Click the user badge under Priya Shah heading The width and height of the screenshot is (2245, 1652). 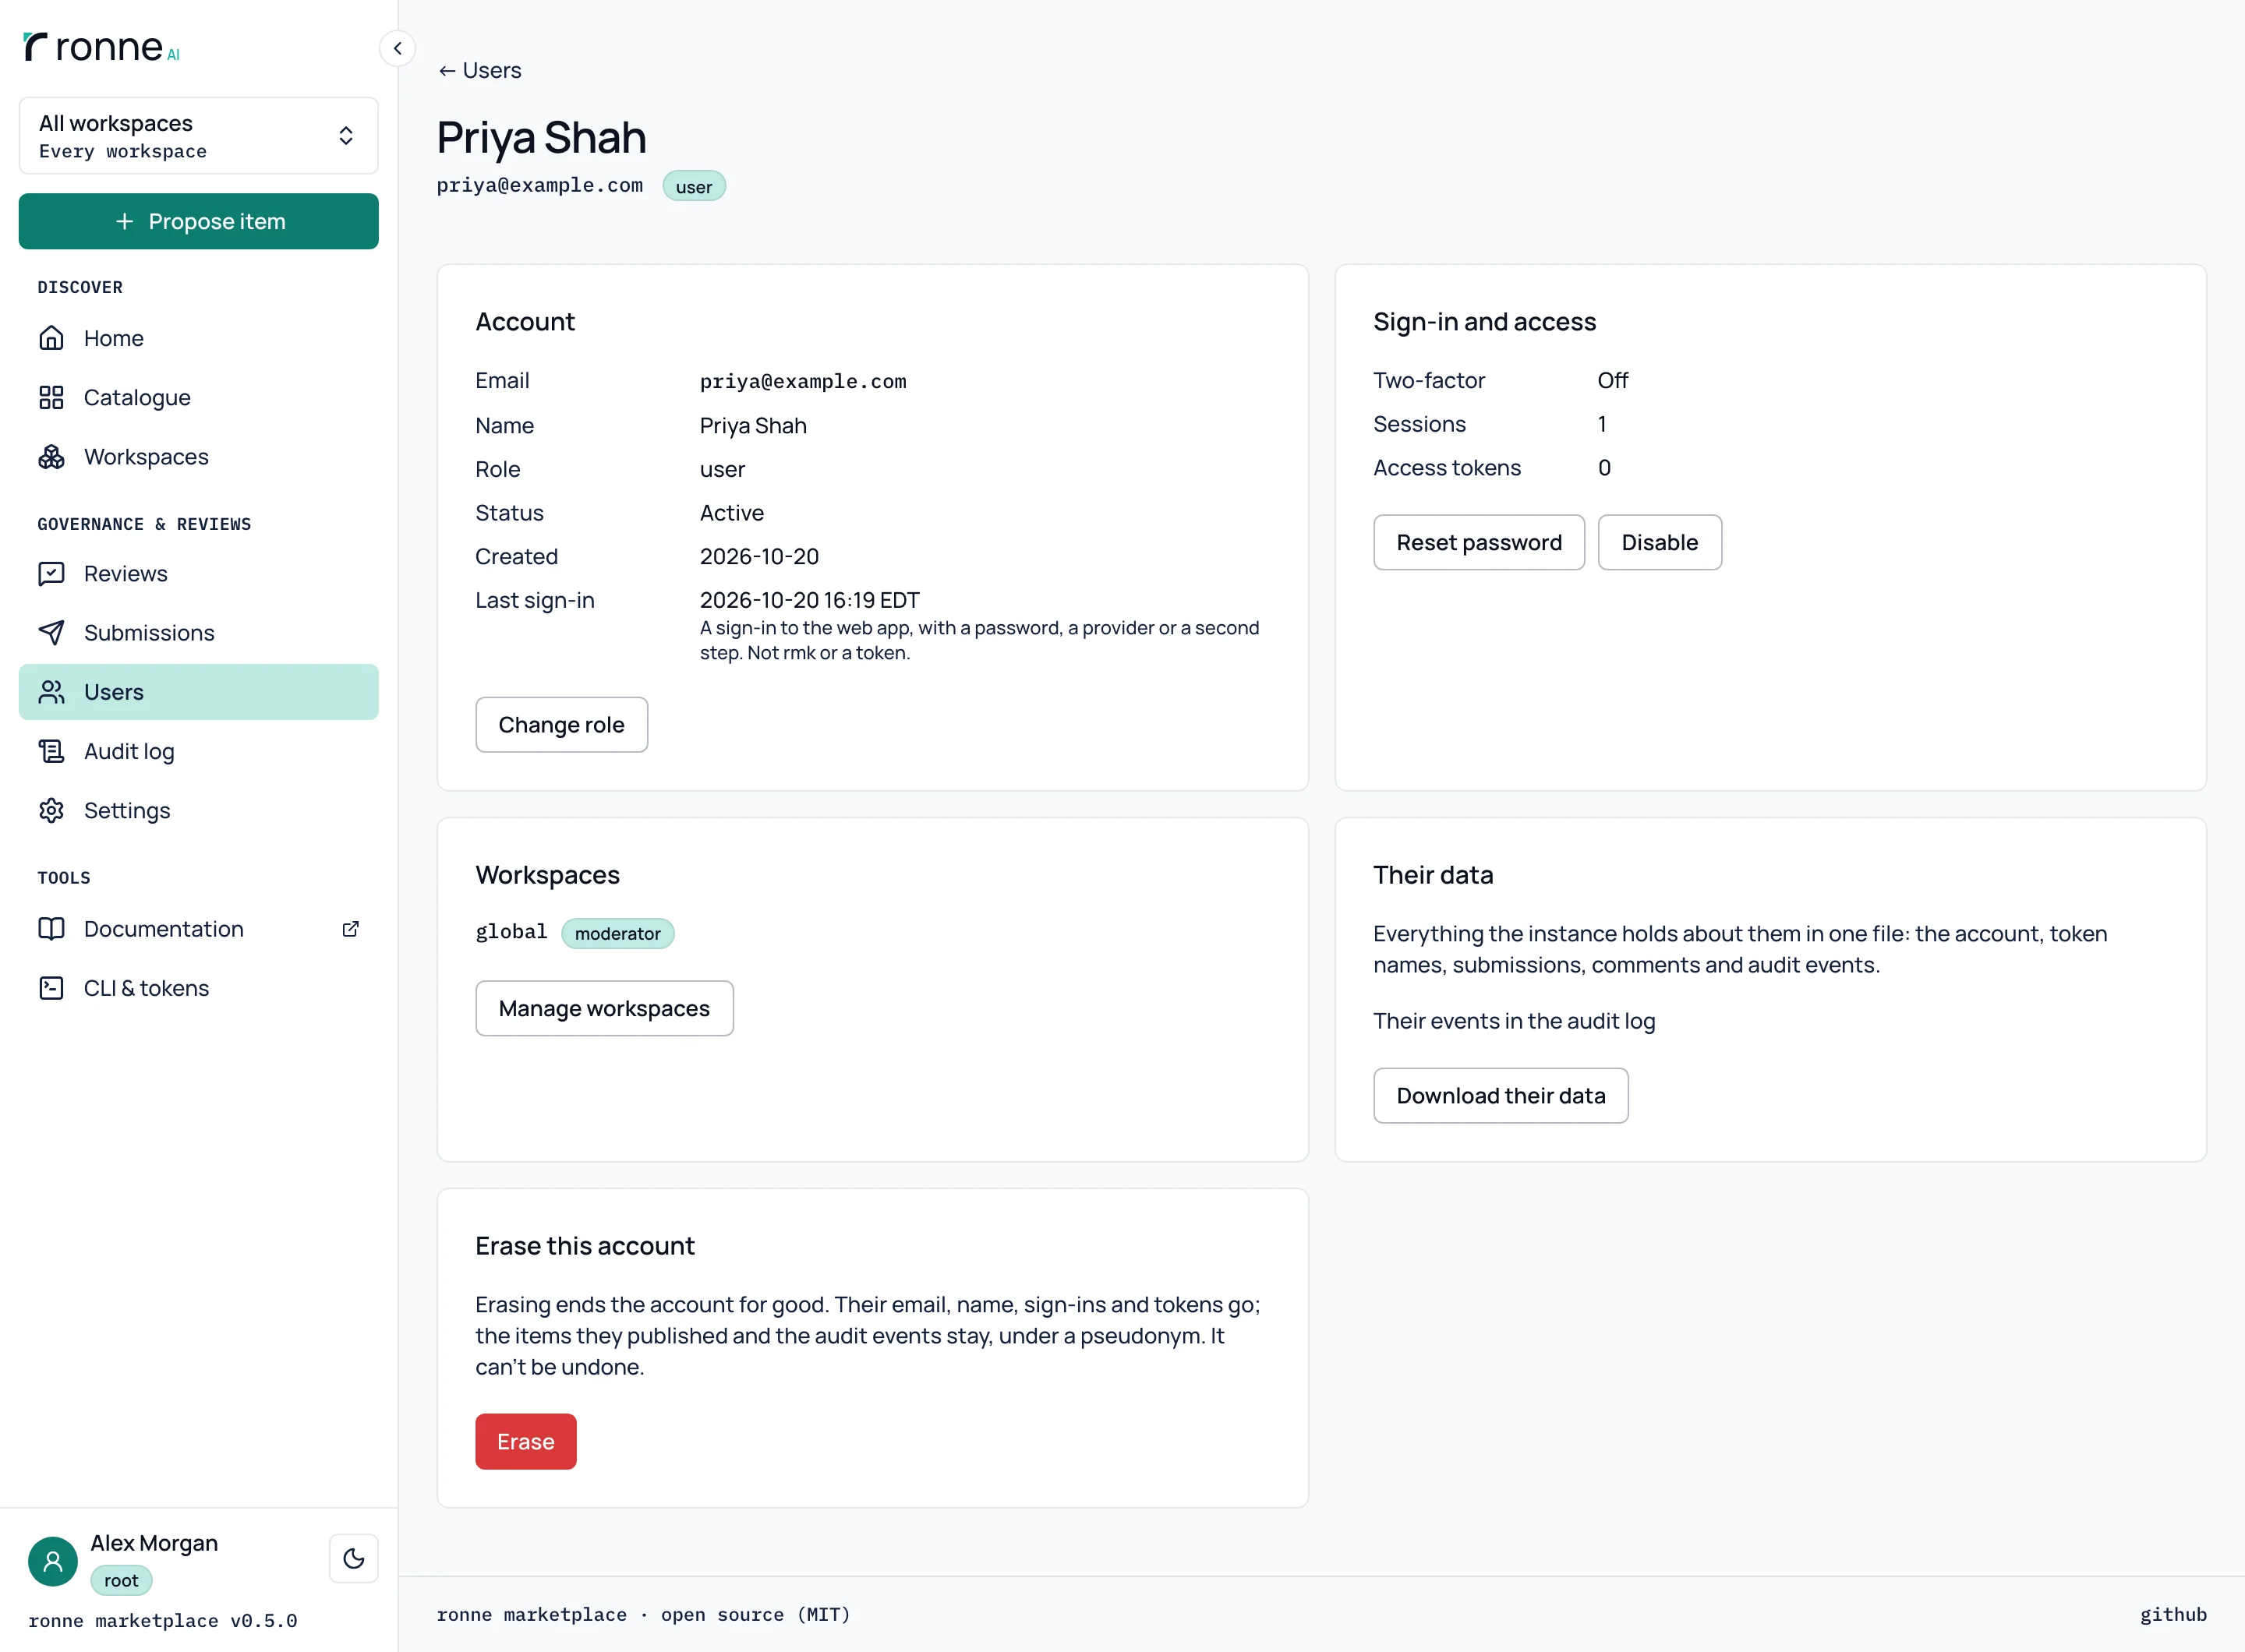pos(693,186)
